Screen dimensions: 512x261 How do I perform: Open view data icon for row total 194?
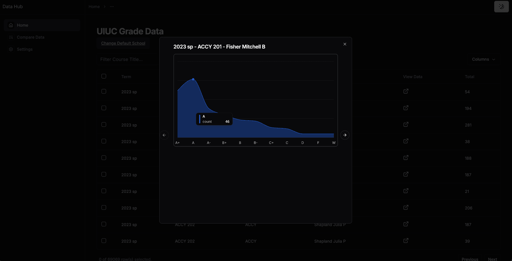406,108
